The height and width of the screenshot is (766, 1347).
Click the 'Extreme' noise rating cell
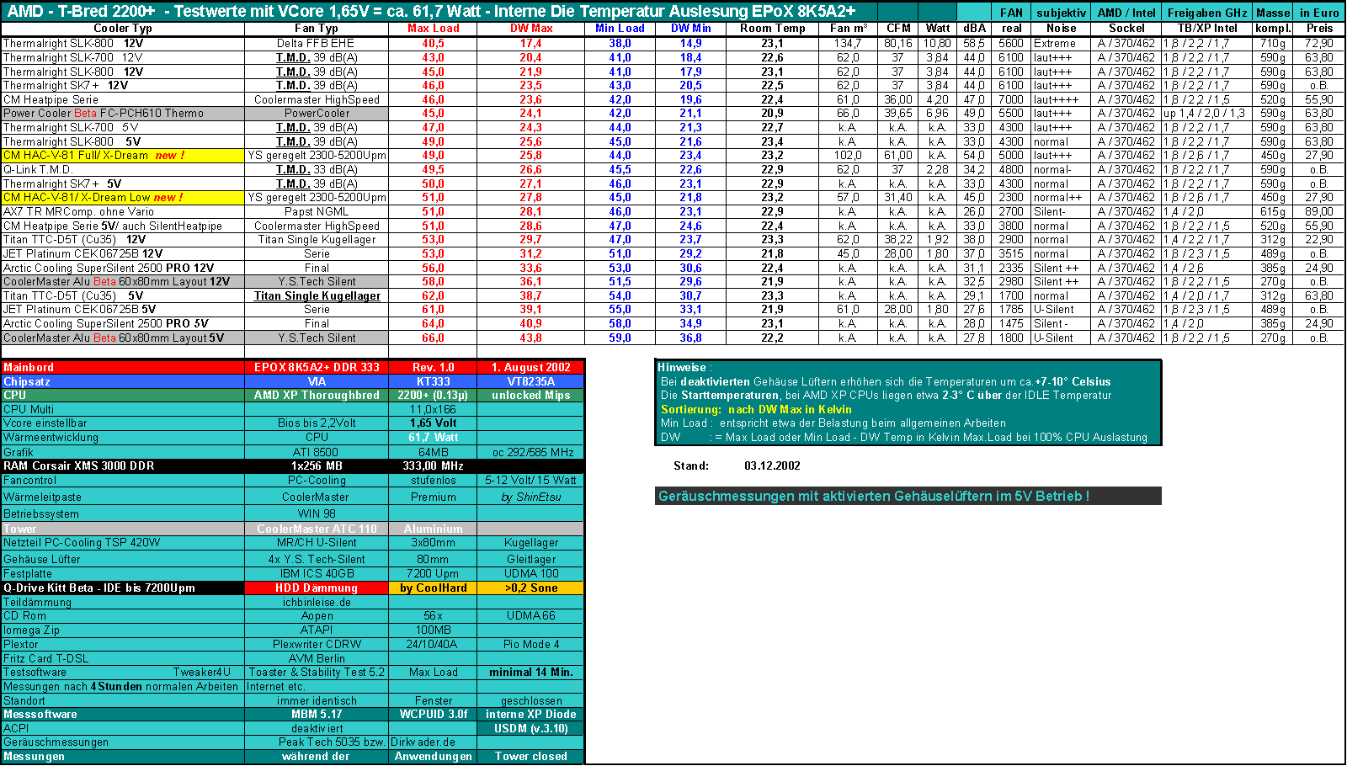pyautogui.click(x=1061, y=44)
